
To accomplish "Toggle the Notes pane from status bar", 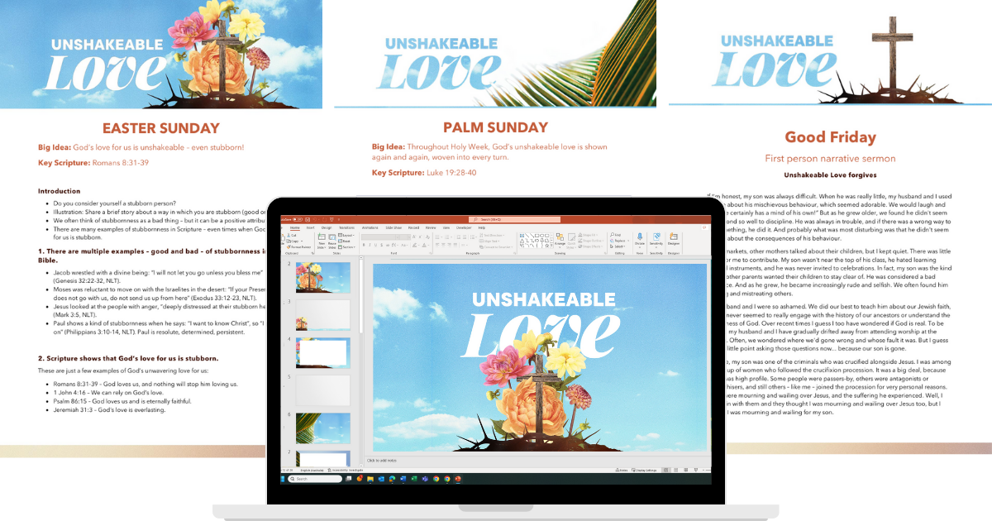I will pos(622,470).
